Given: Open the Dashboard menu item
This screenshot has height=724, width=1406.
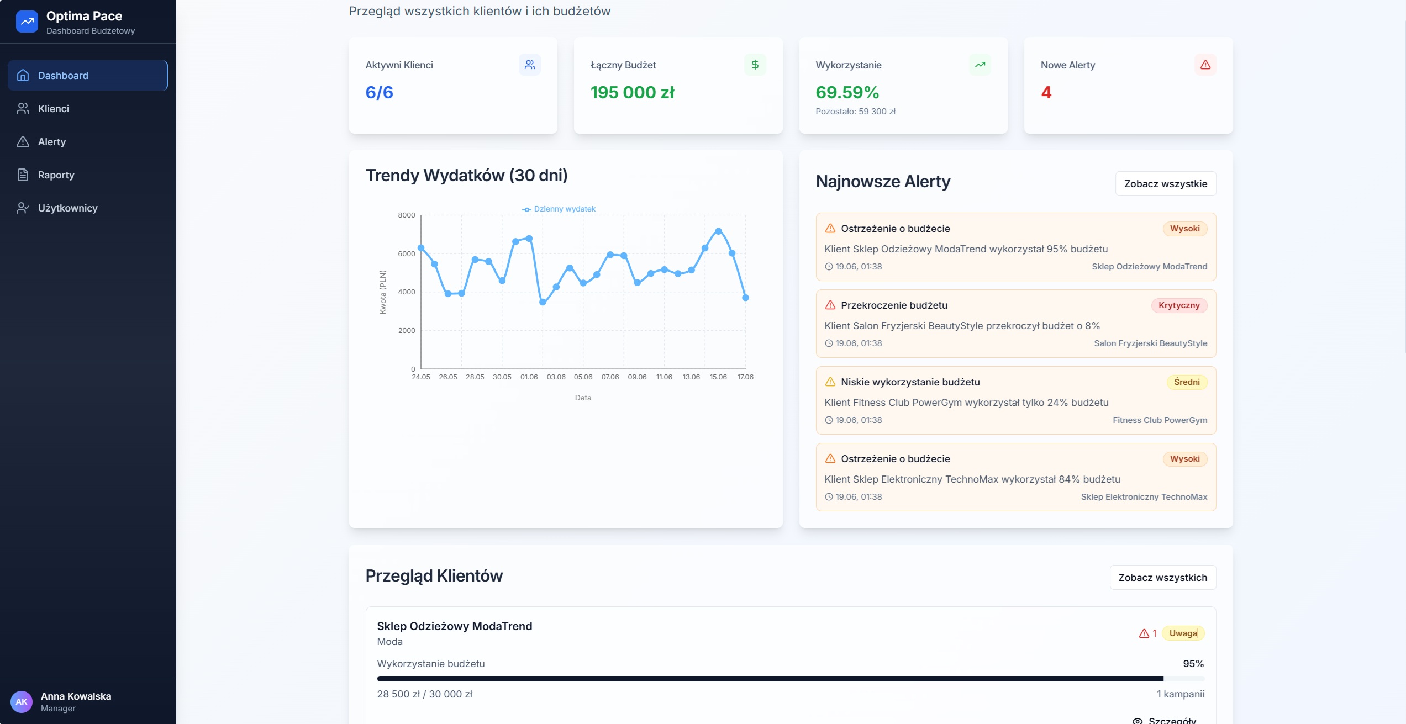Looking at the screenshot, I should (87, 76).
